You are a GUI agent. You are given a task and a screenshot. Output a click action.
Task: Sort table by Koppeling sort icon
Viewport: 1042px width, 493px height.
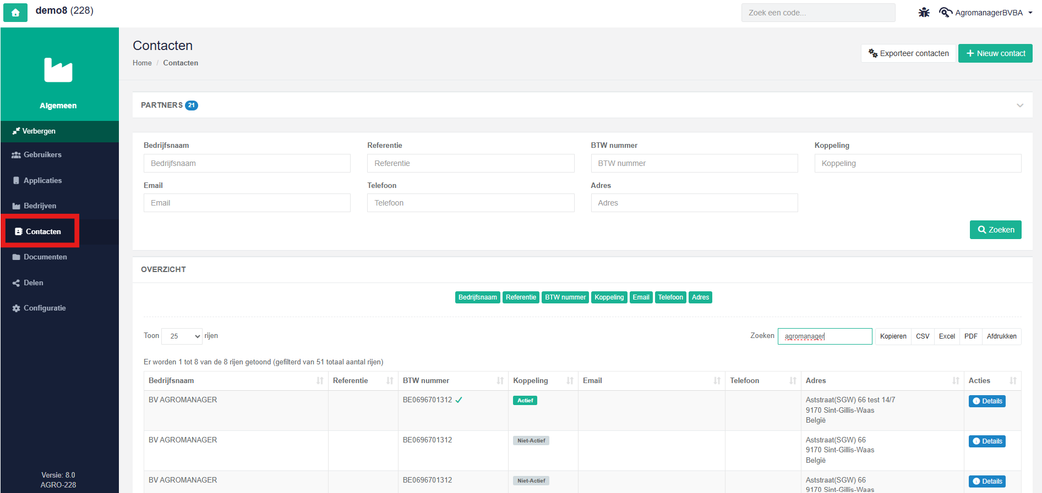click(x=570, y=381)
